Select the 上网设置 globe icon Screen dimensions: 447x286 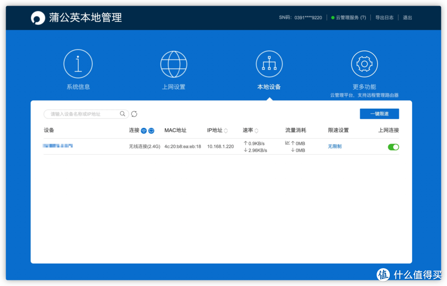[x=174, y=63]
